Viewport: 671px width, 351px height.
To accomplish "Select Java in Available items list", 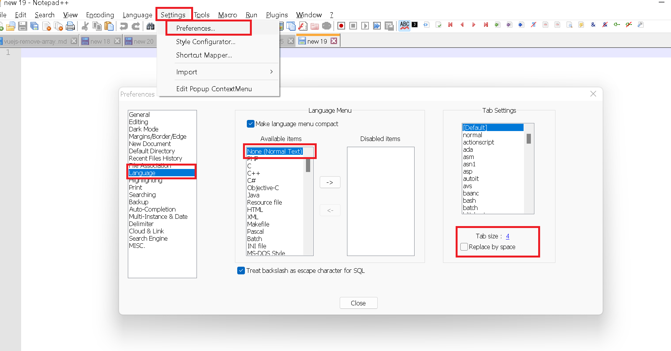I will pos(253,195).
